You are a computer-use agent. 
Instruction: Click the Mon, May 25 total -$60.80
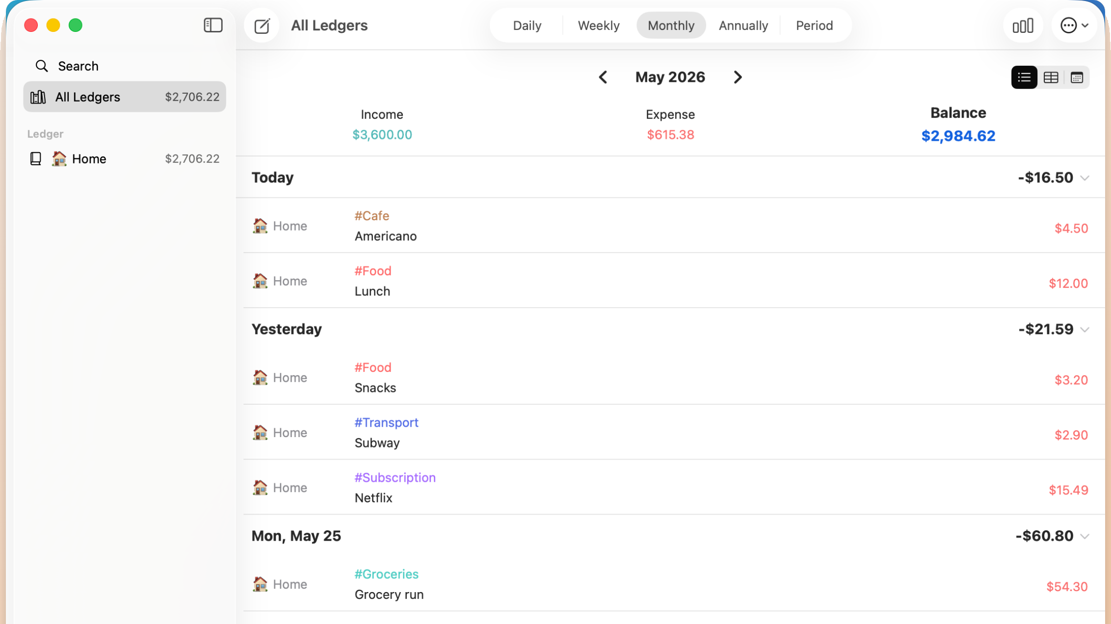pos(1044,536)
